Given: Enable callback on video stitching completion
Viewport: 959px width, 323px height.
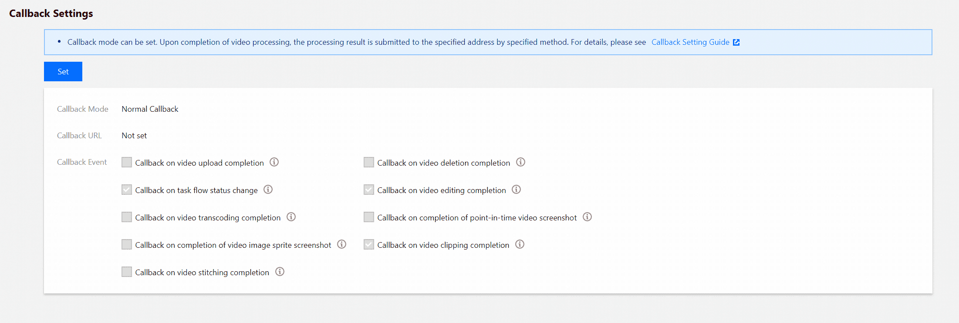Looking at the screenshot, I should pyautogui.click(x=127, y=272).
